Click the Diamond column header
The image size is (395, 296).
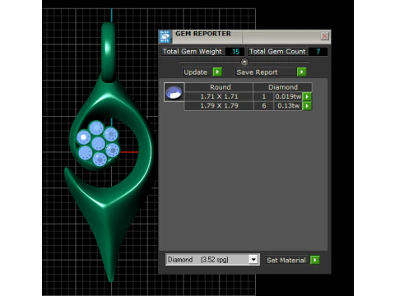click(x=282, y=87)
